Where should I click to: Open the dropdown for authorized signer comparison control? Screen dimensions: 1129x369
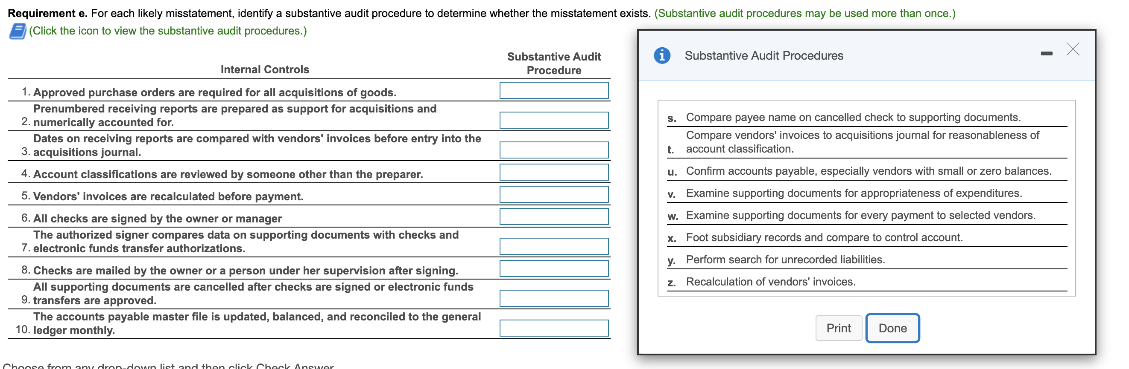(554, 246)
